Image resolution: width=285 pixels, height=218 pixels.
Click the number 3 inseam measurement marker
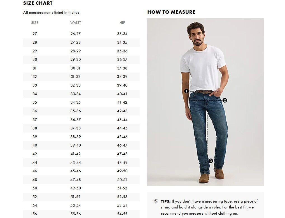coord(211,161)
